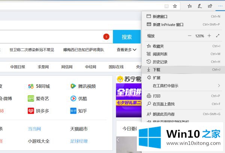
Task: Click the zoom in plus button
Action: 209,36
